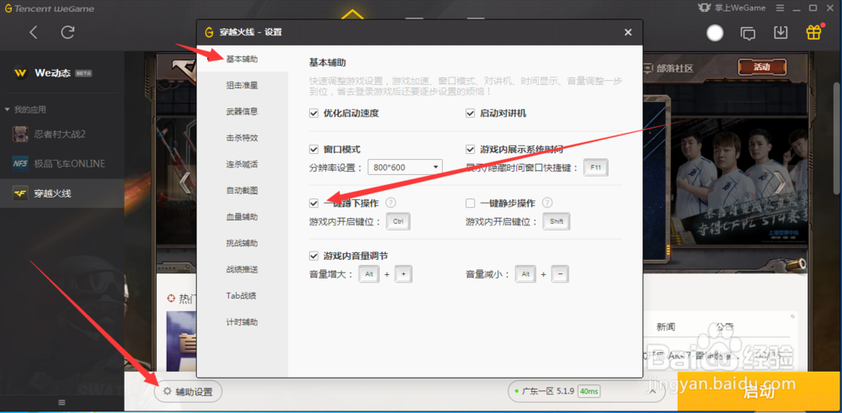Viewport: 842px width, 413px height.
Task: Open the white round user avatar
Action: [715, 34]
